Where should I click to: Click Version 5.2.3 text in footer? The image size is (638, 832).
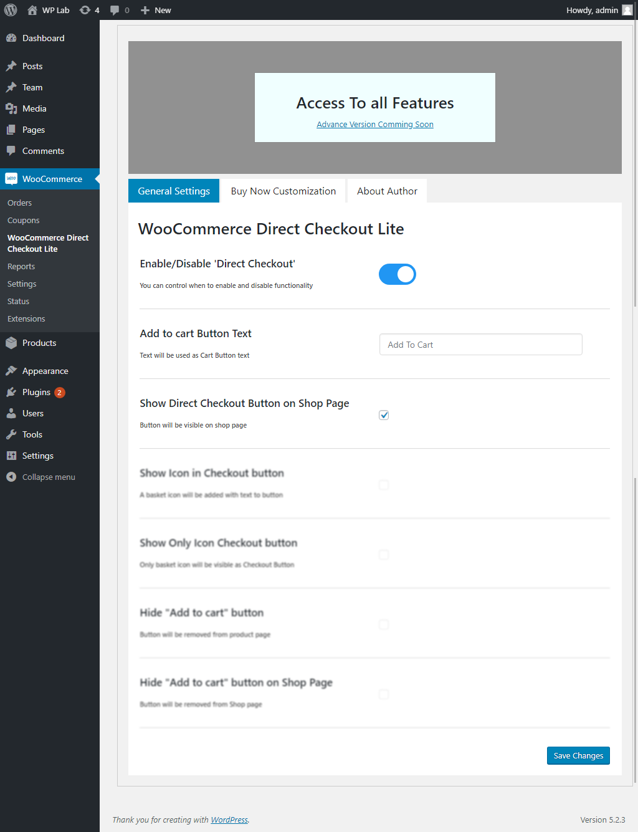[x=602, y=820]
